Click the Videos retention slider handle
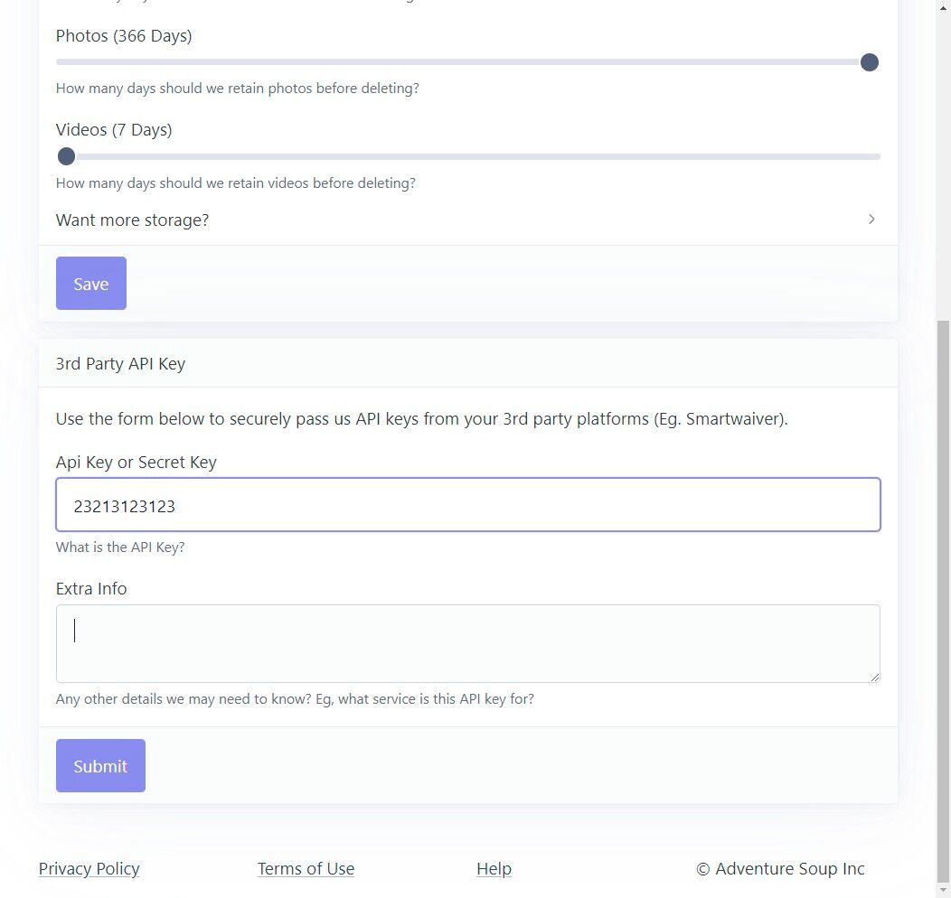951x898 pixels. pos(66,156)
